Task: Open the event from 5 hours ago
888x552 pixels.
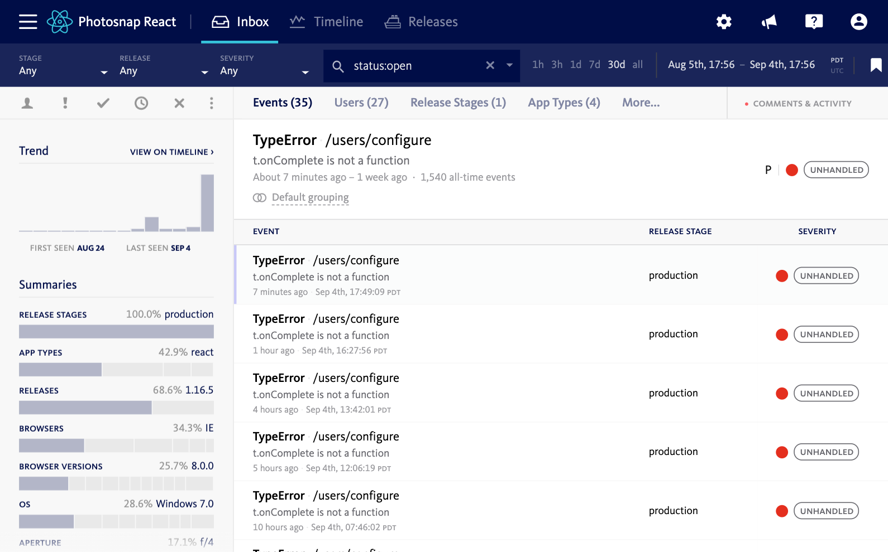Action: click(561, 452)
